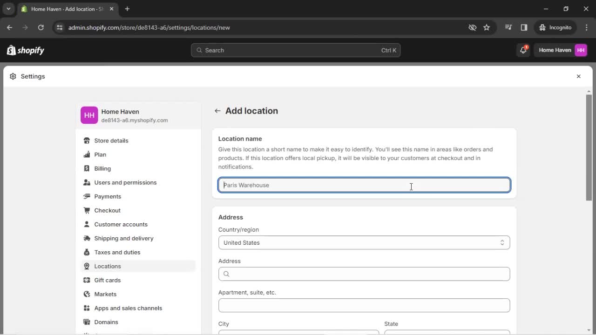This screenshot has height=335, width=596.
Task: Click the Home Haven HH avatar in top bar
Action: pyautogui.click(x=581, y=50)
